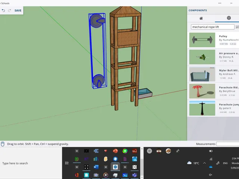Click the ENG language indicator
Image resolution: width=239 pixels, height=179 pixels.
pyautogui.click(x=225, y=163)
